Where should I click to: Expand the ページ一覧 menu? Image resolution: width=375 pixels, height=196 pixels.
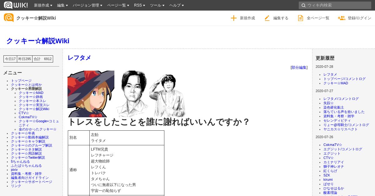pyautogui.click(x=118, y=5)
